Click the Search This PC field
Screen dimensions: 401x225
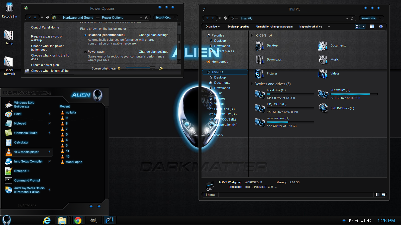(371, 18)
